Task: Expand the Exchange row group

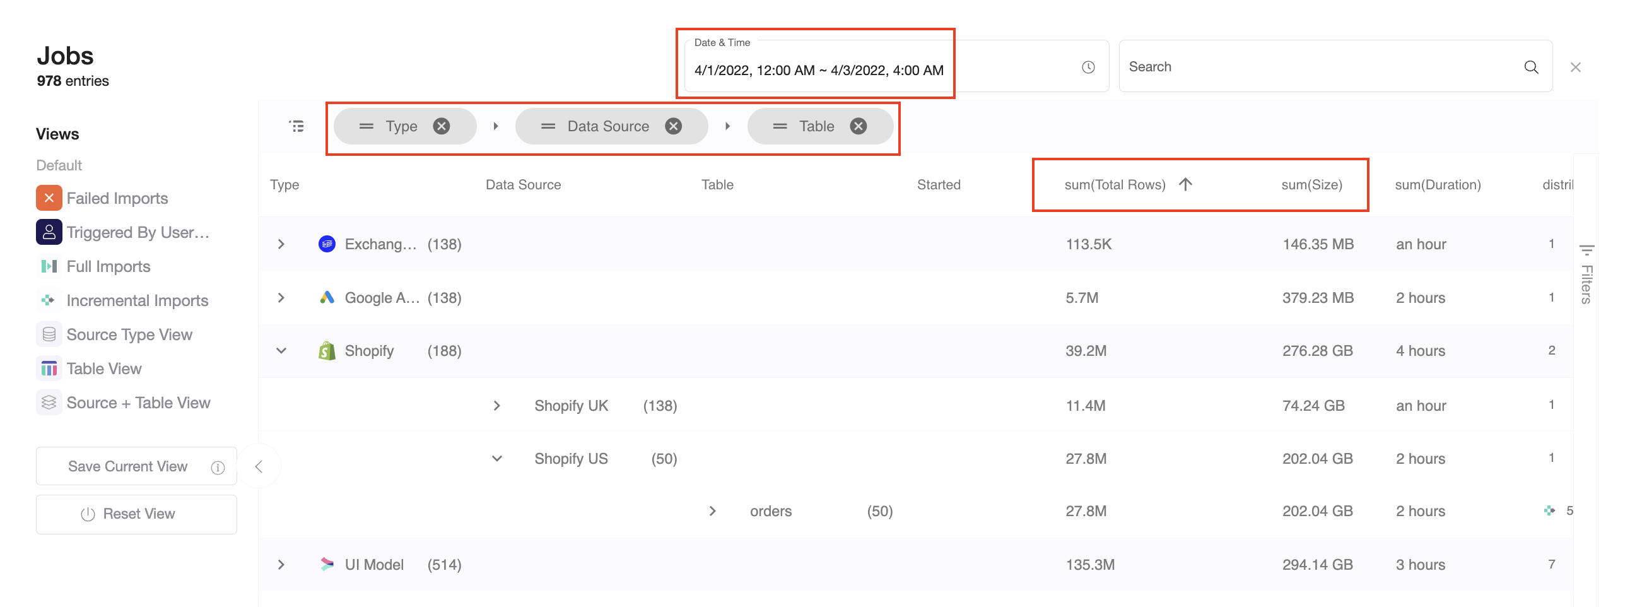Action: pos(281,244)
